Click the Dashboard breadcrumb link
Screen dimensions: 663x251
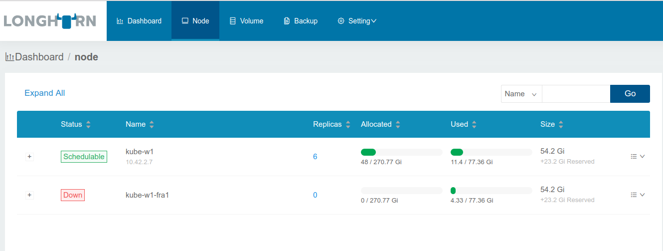[39, 57]
